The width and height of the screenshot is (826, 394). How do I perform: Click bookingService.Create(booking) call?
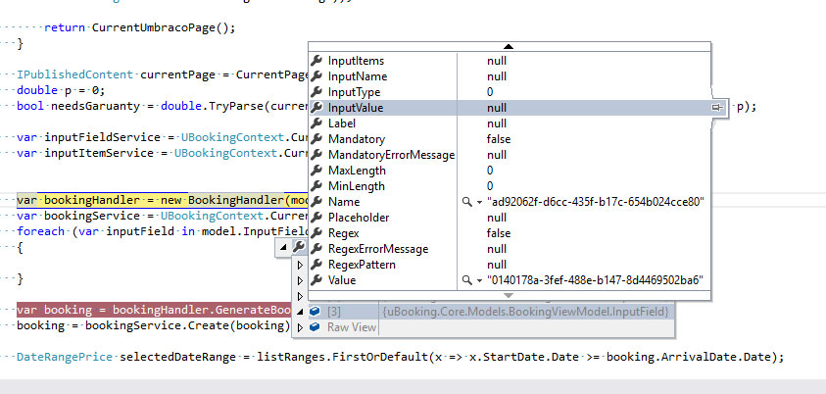(187, 325)
